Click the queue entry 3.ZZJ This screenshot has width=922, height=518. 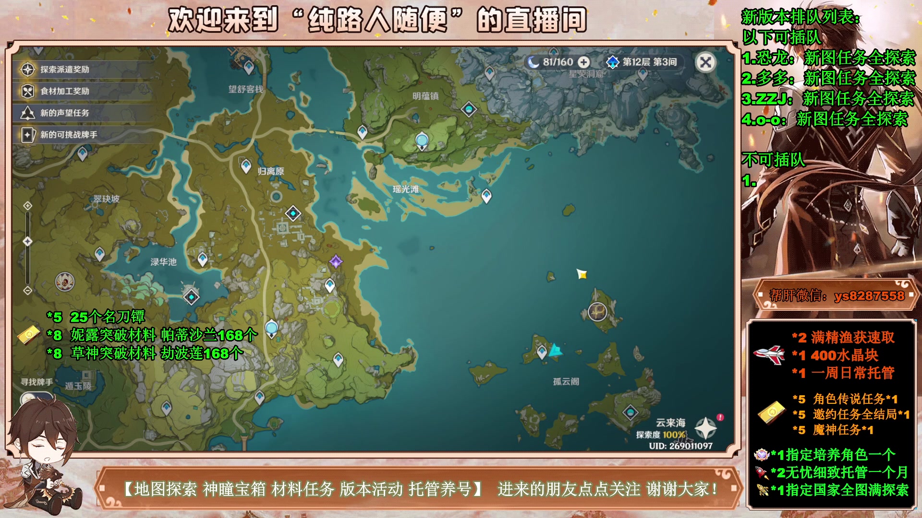pos(828,99)
